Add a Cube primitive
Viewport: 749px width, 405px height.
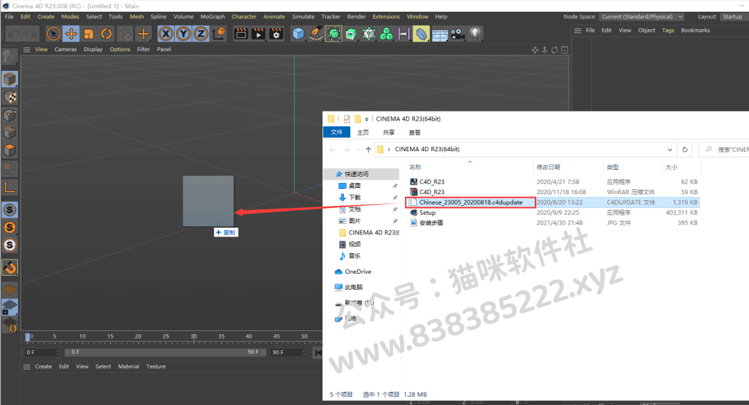298,34
